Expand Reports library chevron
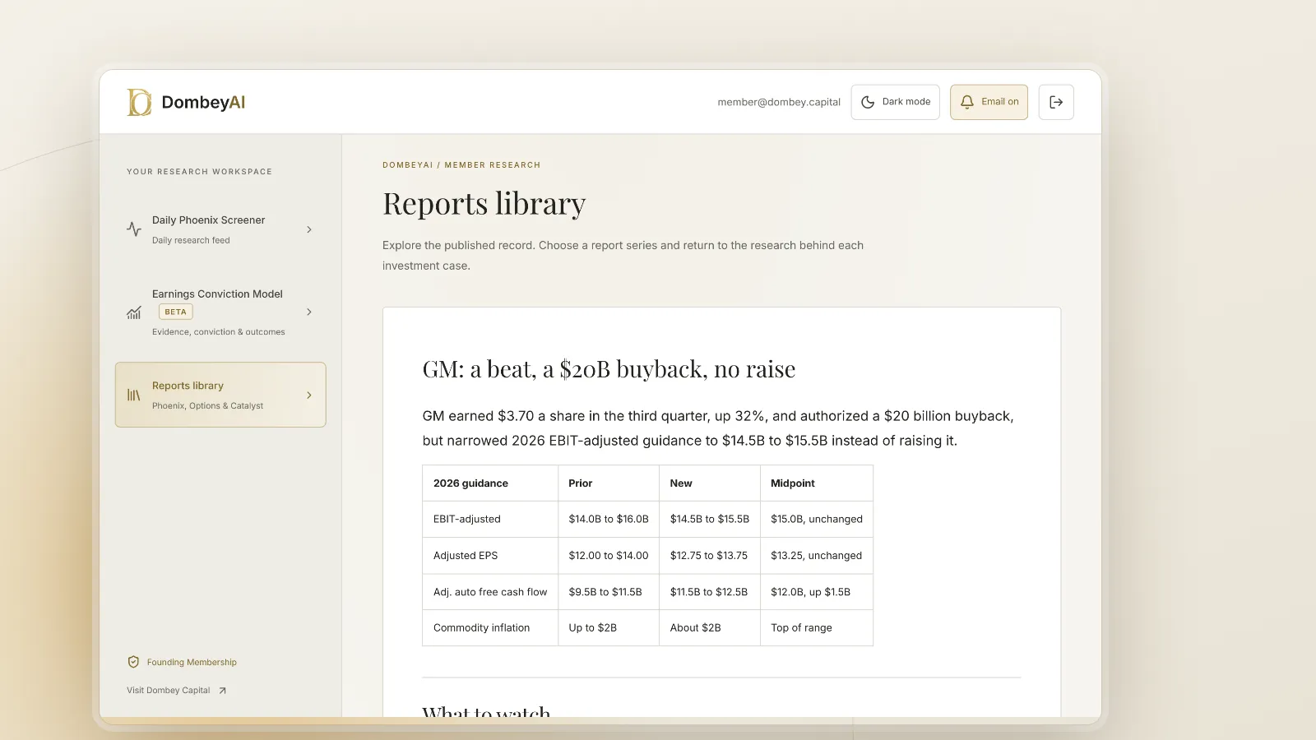The height and width of the screenshot is (740, 1316). tap(309, 395)
